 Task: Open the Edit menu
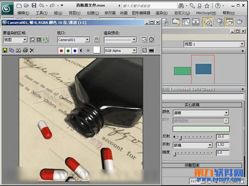coord(23,13)
